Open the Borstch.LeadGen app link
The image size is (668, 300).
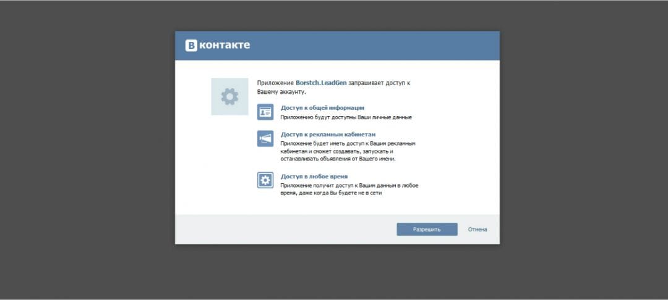pos(321,83)
